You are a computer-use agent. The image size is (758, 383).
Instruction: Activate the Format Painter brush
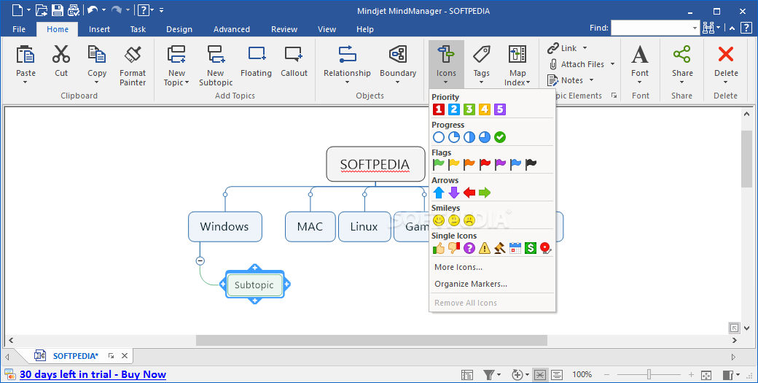click(133, 65)
